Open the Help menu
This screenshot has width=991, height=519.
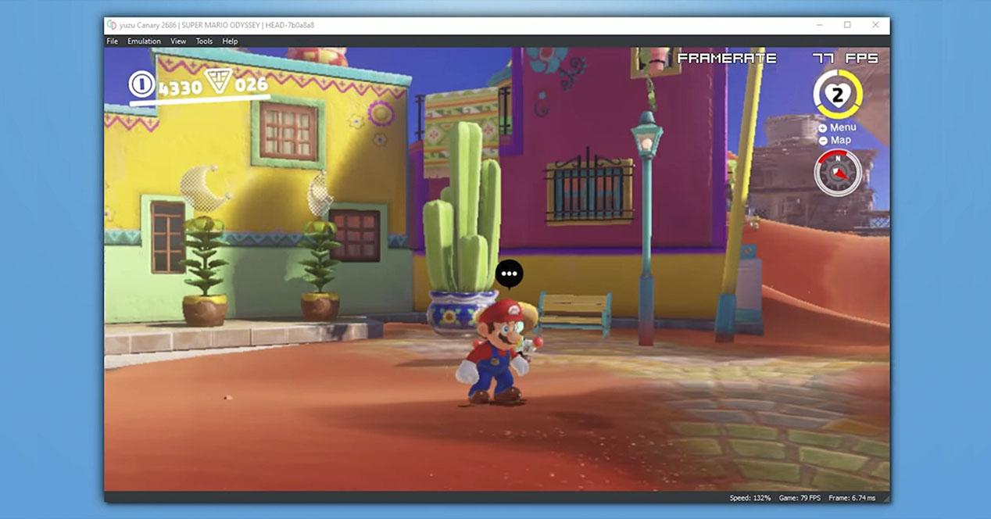point(230,41)
